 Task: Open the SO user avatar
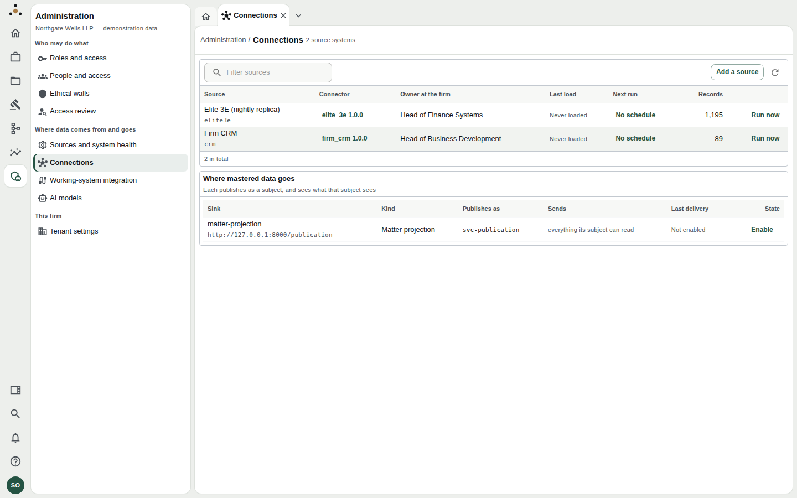pos(15,485)
